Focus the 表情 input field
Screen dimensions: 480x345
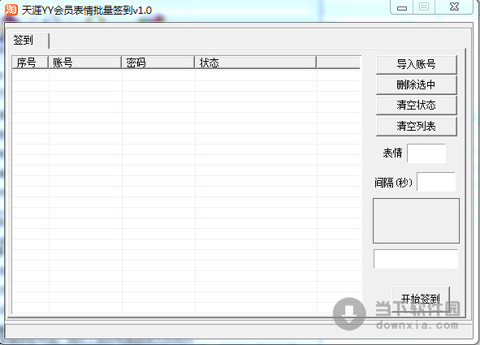[426, 153]
